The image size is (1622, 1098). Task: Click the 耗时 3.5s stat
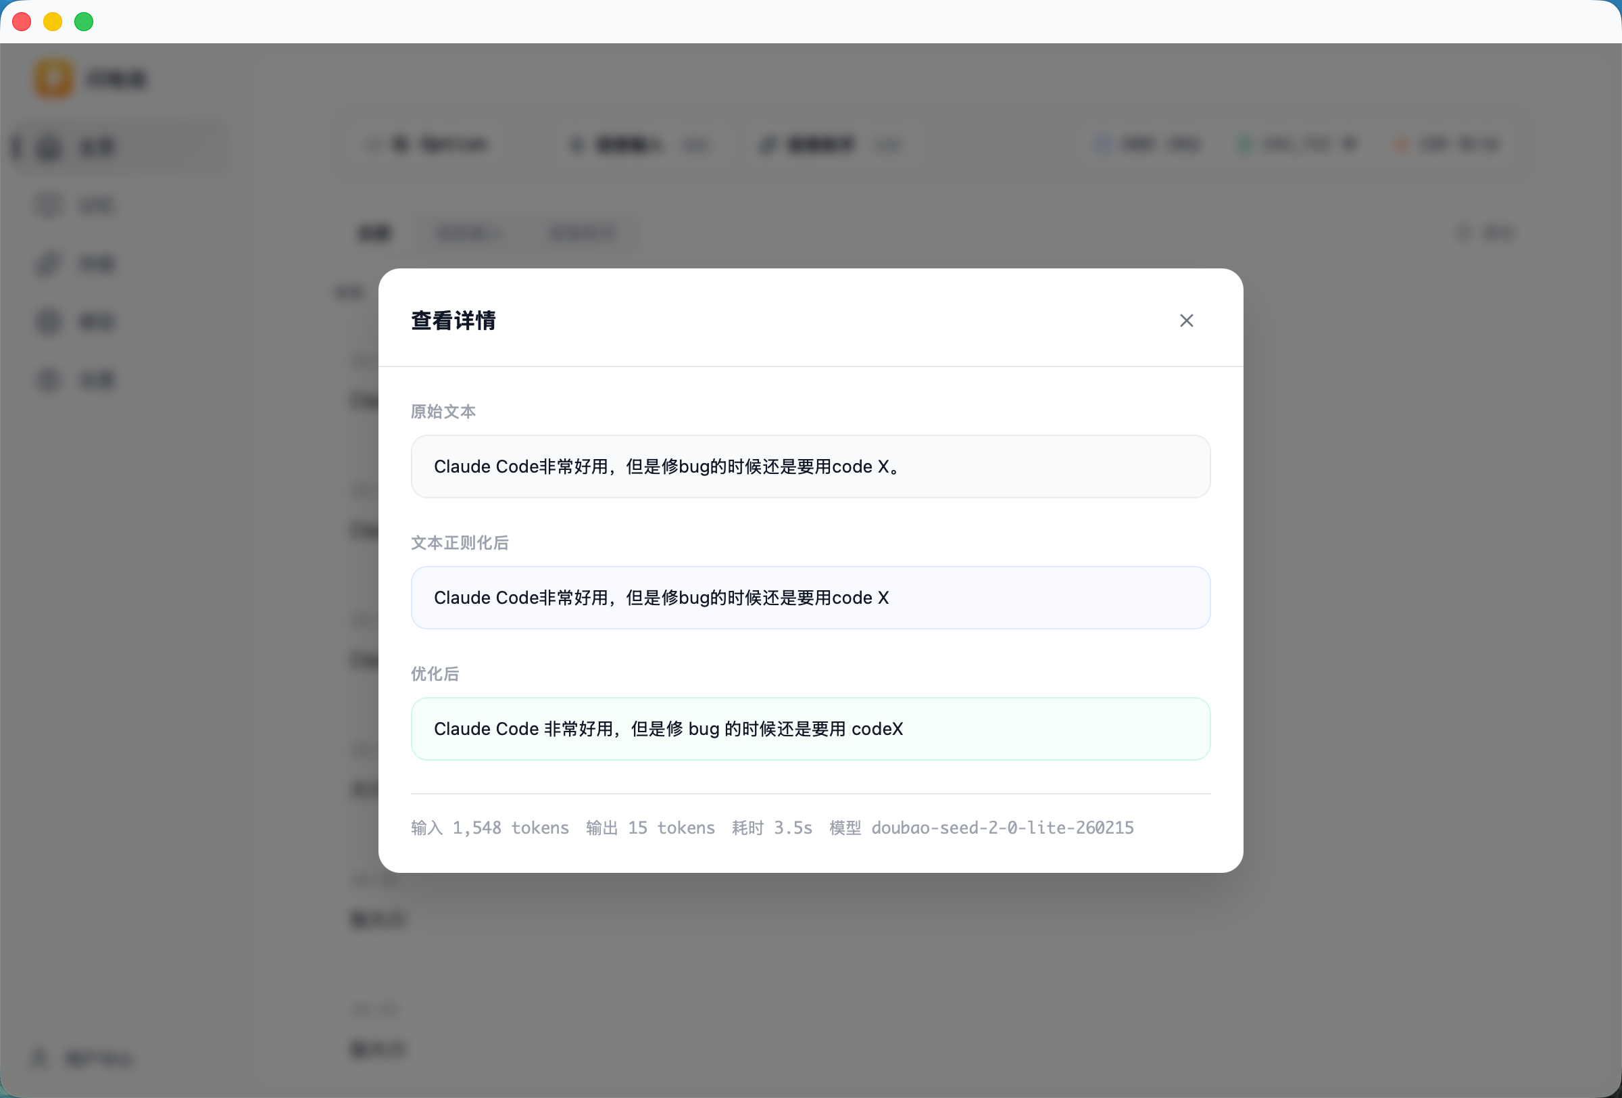(772, 827)
